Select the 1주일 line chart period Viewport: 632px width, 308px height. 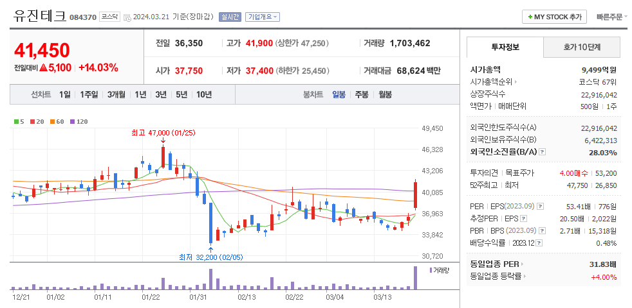(89, 95)
